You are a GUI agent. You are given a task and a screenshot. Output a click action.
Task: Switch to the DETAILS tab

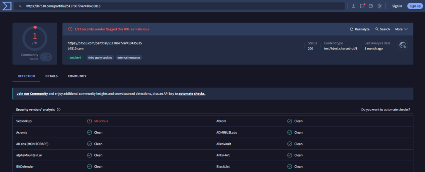[51, 76]
